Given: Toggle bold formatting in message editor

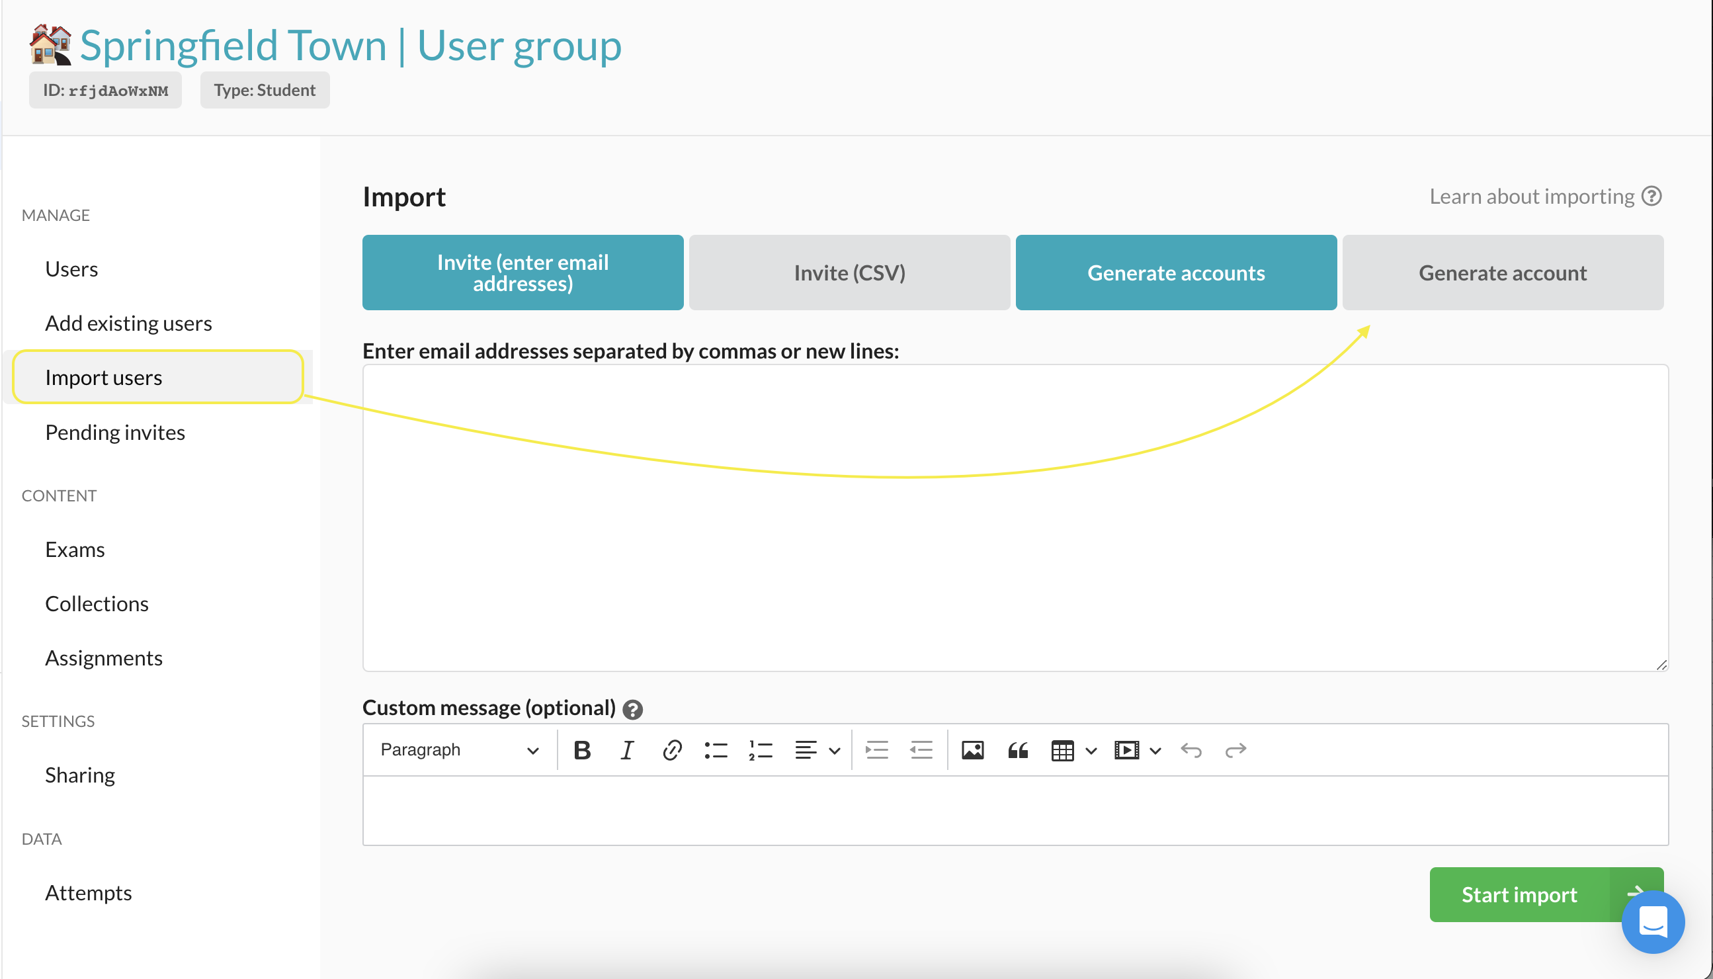Looking at the screenshot, I should (582, 749).
